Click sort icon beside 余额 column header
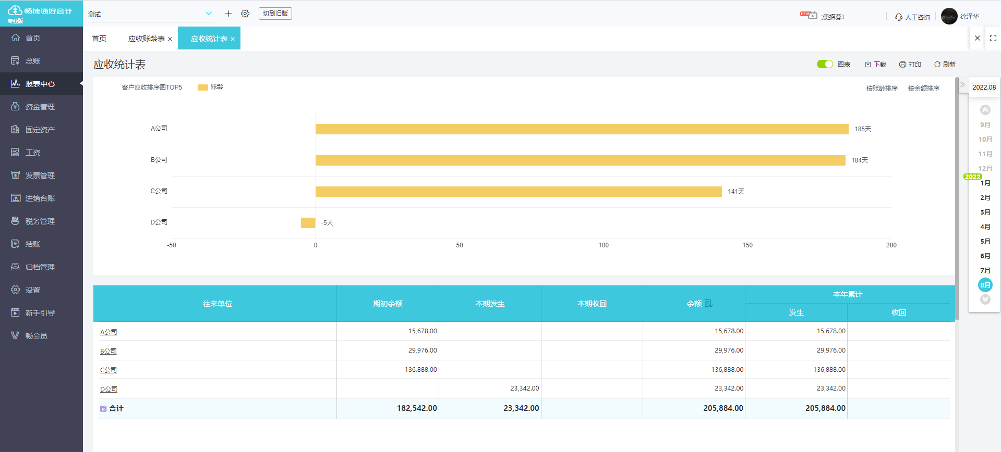 [x=708, y=303]
